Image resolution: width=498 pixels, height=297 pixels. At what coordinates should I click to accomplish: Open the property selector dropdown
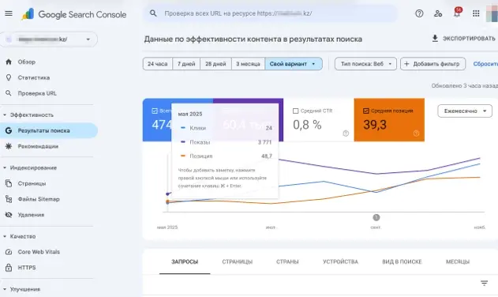point(49,39)
